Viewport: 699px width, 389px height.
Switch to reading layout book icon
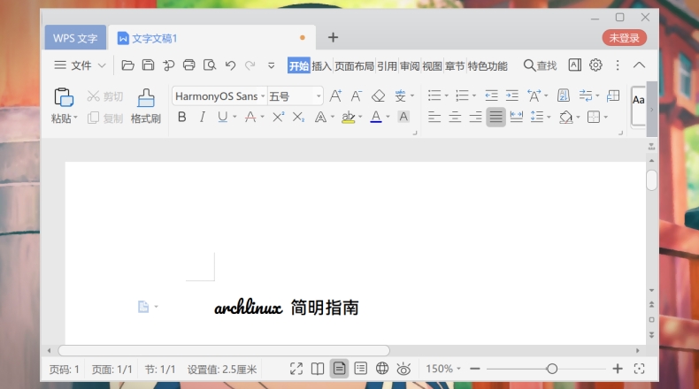pyautogui.click(x=318, y=369)
